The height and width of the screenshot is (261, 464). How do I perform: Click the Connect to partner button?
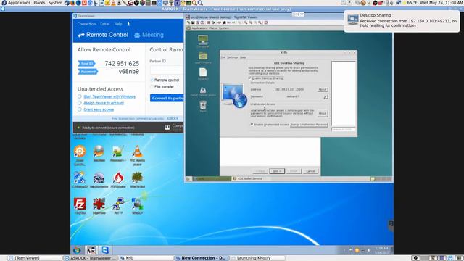tap(167, 98)
